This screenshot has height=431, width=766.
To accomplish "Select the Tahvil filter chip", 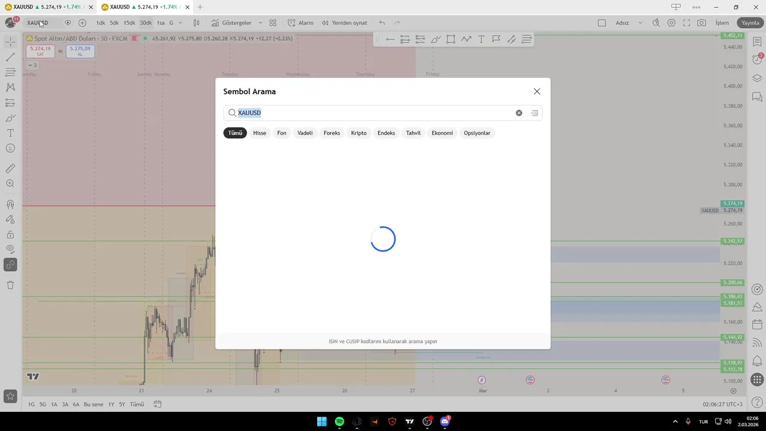I will [414, 133].
